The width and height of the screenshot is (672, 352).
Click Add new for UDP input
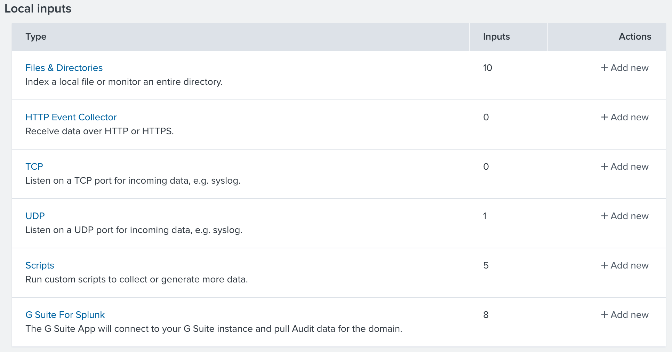(x=624, y=216)
